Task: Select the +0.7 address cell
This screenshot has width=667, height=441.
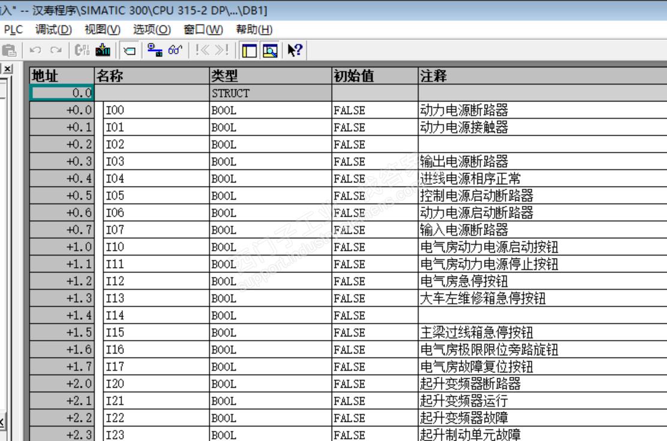Action: tap(62, 229)
